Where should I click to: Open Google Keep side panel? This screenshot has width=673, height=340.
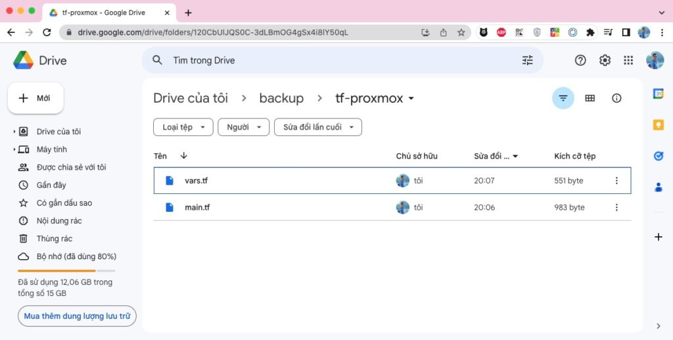pyautogui.click(x=659, y=124)
